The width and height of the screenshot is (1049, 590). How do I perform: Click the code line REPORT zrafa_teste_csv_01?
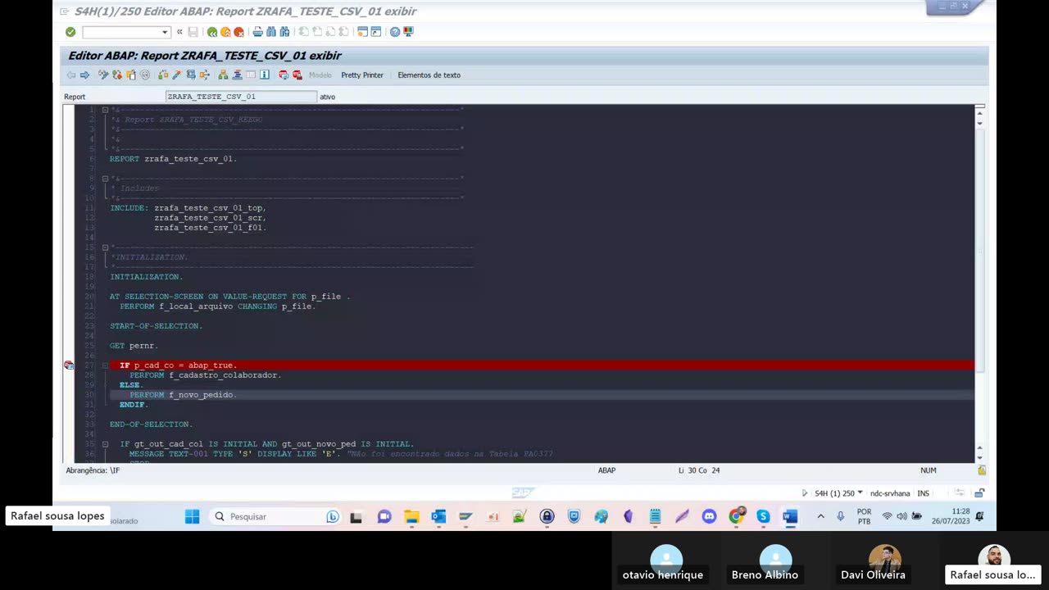(x=173, y=159)
